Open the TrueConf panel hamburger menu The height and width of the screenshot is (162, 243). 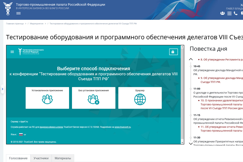pyautogui.click(x=12, y=52)
